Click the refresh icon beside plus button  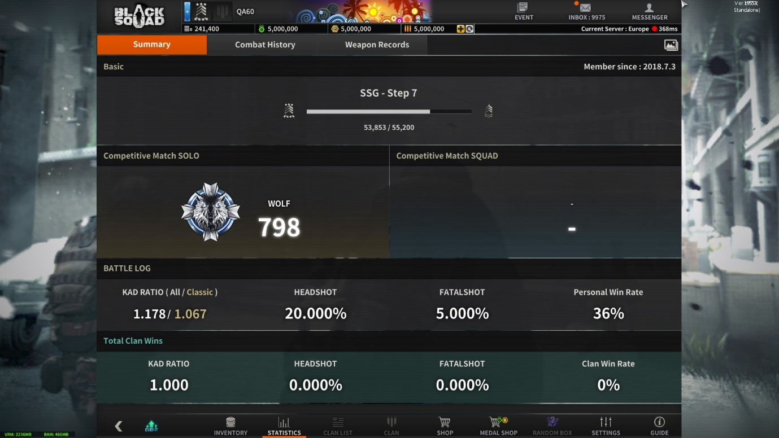pyautogui.click(x=469, y=29)
